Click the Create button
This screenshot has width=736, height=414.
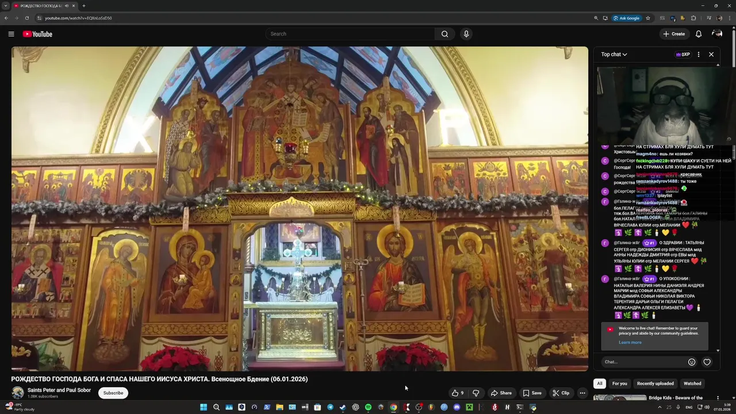coord(674,34)
